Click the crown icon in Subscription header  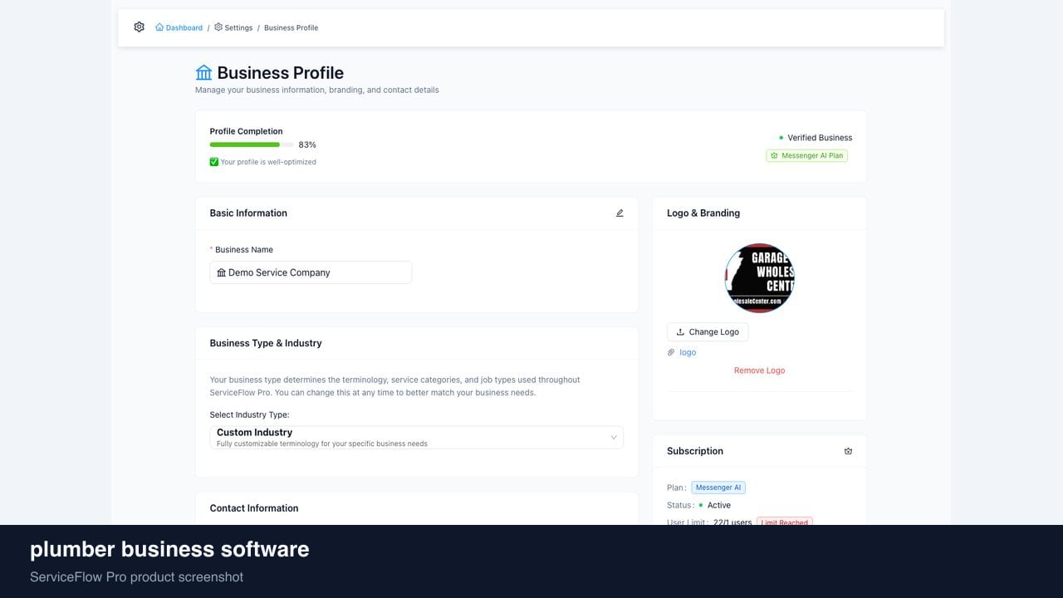click(x=848, y=451)
